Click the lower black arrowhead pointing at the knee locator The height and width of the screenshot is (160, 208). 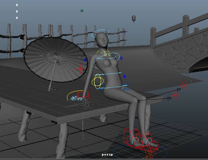pyautogui.click(x=169, y=99)
